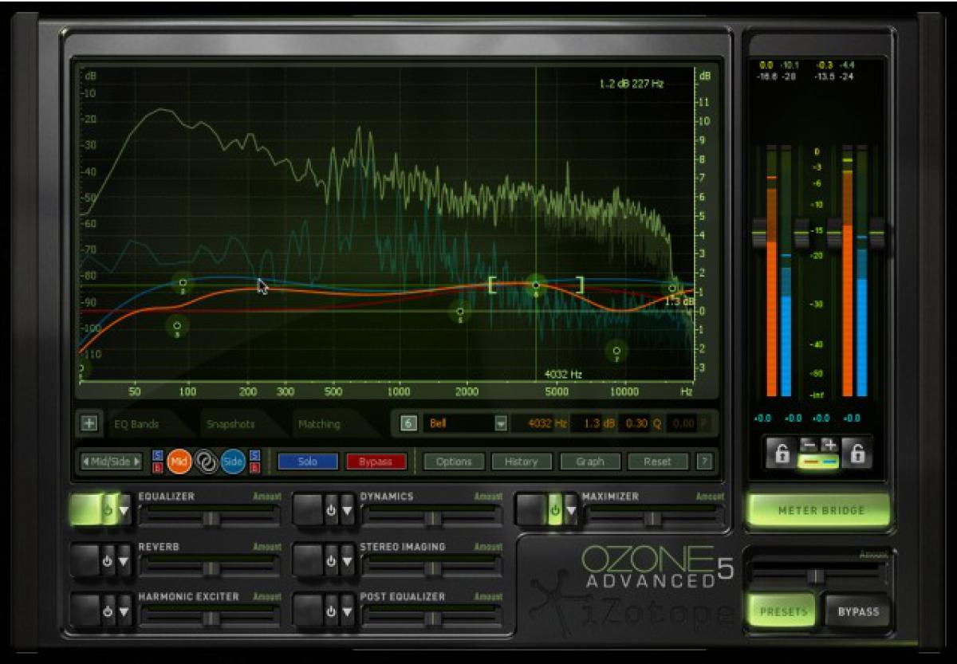Click the Maximizer Amount slider
Image resolution: width=957 pixels, height=664 pixels.
point(654,519)
